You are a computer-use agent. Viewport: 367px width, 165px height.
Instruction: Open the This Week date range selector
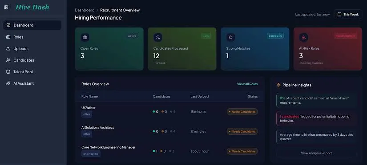click(x=348, y=14)
